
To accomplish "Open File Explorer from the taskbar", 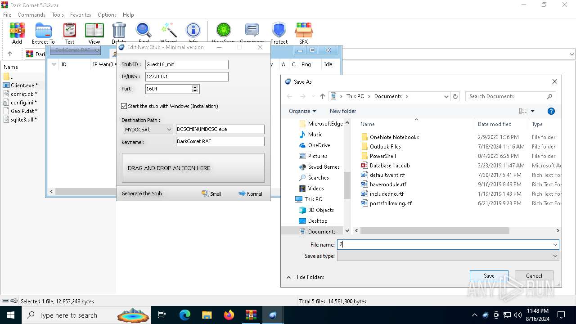I will point(207,315).
